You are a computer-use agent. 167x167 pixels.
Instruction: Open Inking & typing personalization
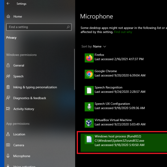[x=35, y=87]
